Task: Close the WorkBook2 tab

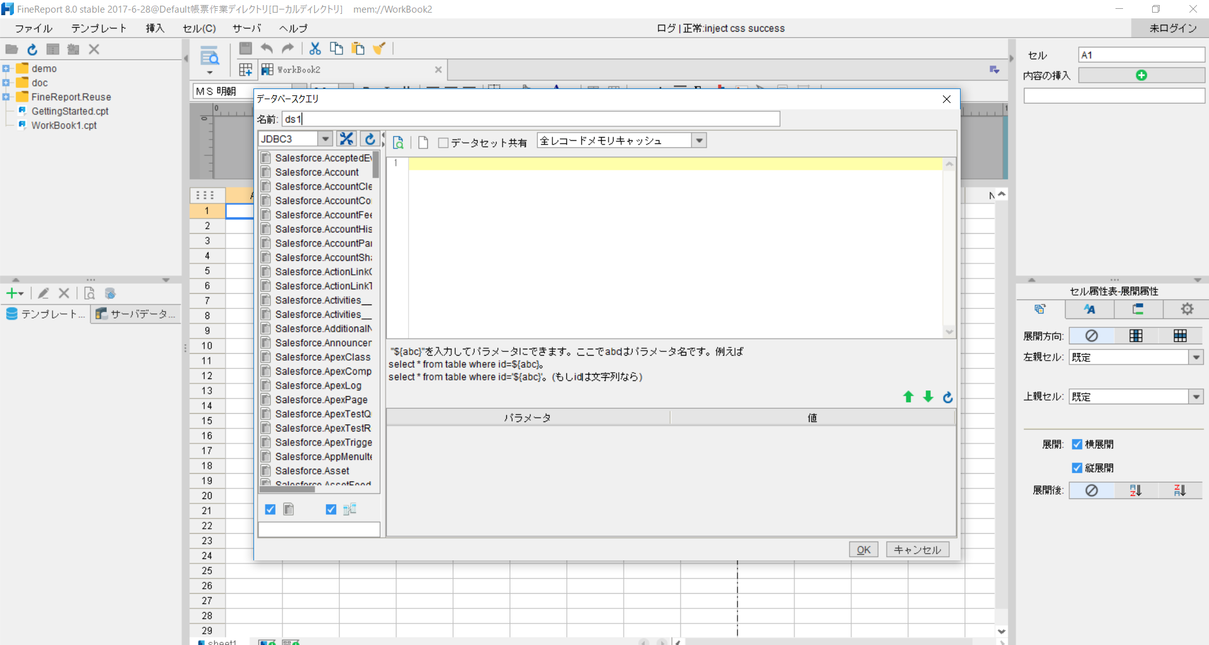Action: pos(439,69)
